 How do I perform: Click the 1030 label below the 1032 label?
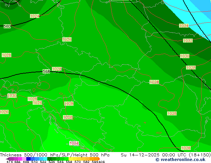(185, 56)
